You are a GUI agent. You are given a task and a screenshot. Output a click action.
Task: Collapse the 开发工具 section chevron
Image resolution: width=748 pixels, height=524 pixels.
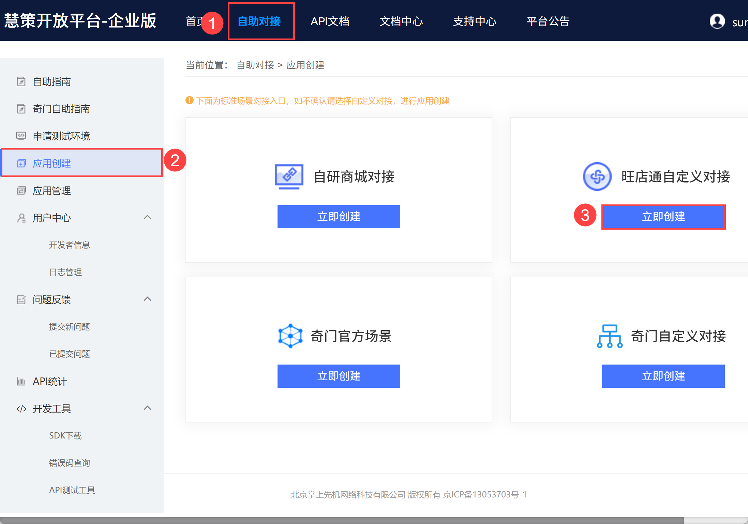[x=147, y=408]
